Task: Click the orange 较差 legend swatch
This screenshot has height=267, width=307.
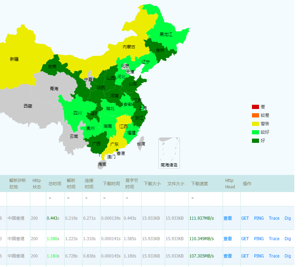Action: coord(255,115)
